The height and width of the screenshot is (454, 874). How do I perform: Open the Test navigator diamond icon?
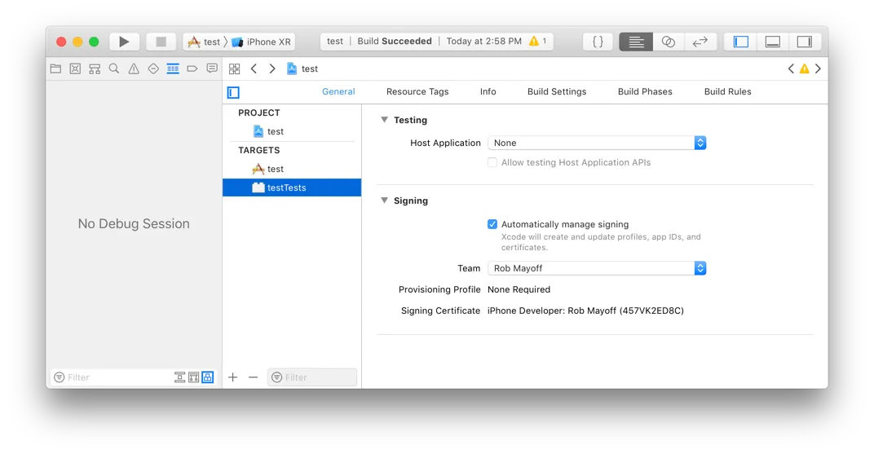(x=153, y=68)
